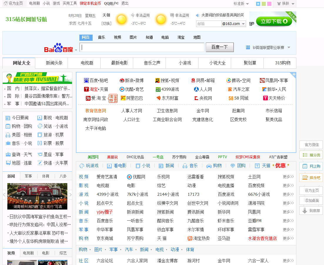Switch to the 图片 search tab

pos(133,37)
